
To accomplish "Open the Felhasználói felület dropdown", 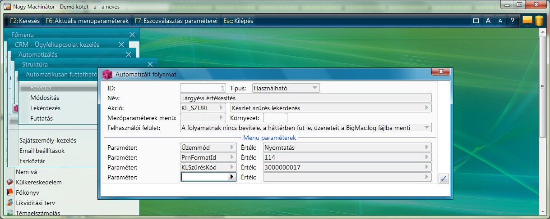I will coord(305,128).
